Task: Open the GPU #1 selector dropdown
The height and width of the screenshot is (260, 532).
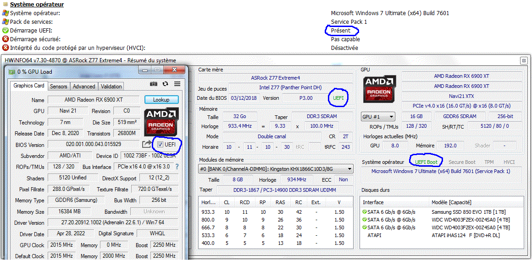Action: pos(378,116)
